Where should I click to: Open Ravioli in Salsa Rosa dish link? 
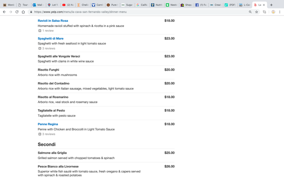53,21
